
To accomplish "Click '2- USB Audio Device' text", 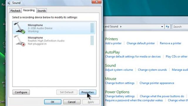I will click(40, 28).
